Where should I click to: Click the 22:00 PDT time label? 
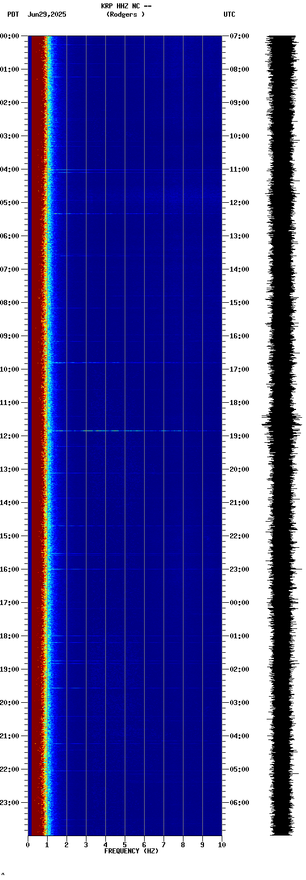pos(9,769)
